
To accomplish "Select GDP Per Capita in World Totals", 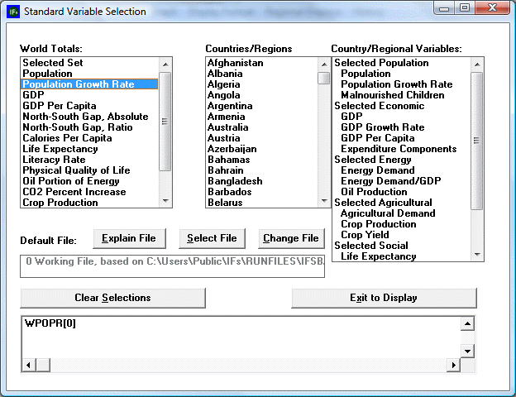I will tap(59, 106).
